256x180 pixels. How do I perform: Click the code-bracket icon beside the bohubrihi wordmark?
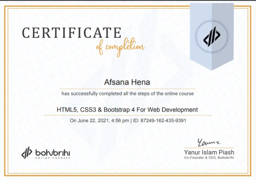tap(27, 153)
